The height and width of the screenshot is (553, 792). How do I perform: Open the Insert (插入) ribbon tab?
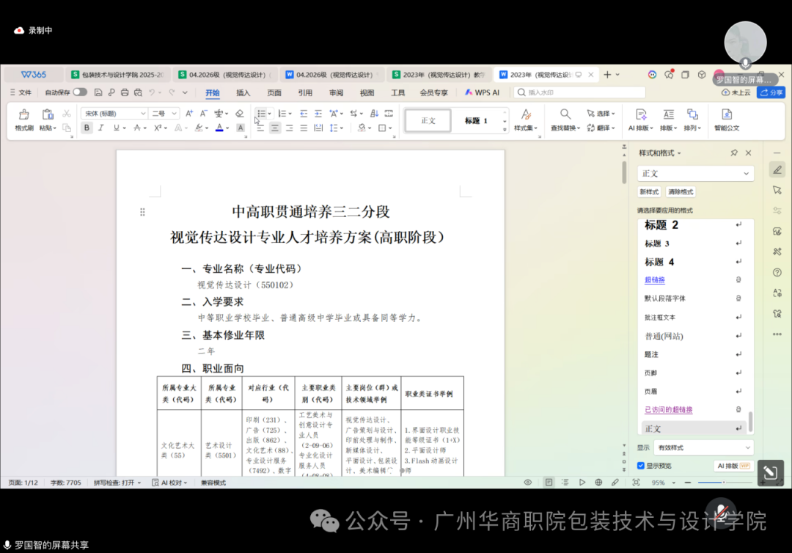click(x=243, y=92)
